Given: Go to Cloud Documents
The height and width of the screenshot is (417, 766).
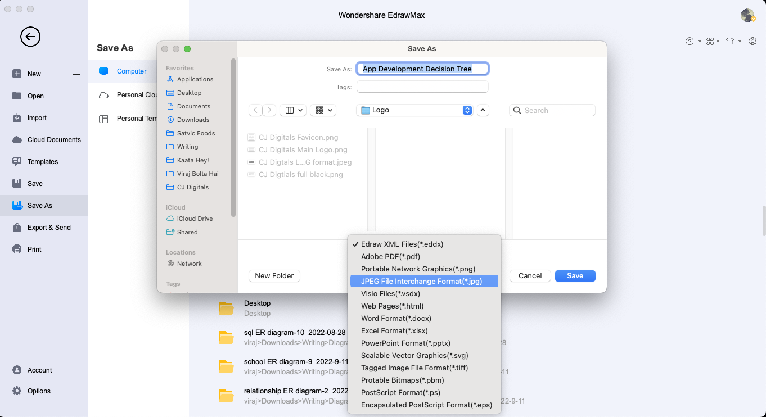Looking at the screenshot, I should point(54,140).
